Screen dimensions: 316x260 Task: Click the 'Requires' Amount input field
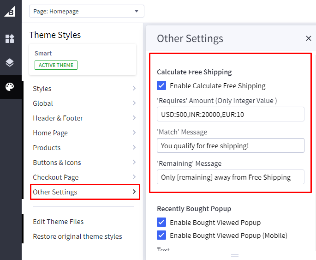pos(230,114)
